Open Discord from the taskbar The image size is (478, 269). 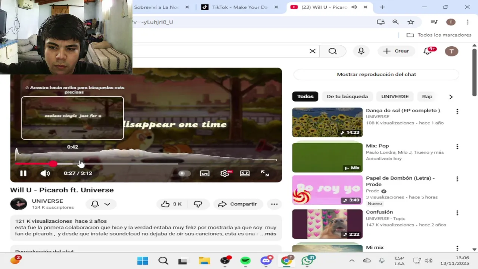point(266,260)
